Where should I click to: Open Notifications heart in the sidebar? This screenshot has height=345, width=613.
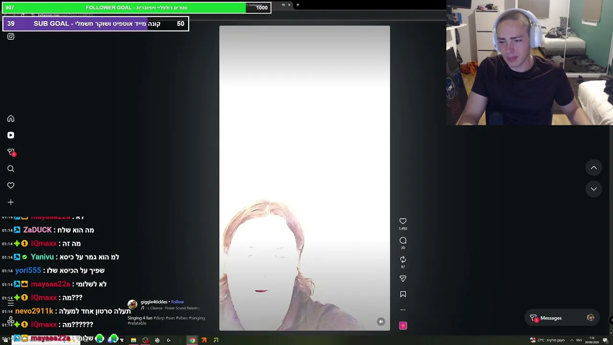pyautogui.click(x=11, y=185)
